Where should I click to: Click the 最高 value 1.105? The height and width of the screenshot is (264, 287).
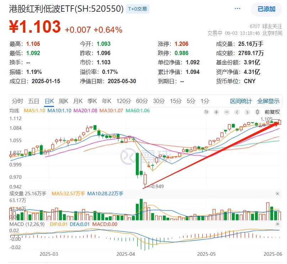(x=33, y=44)
